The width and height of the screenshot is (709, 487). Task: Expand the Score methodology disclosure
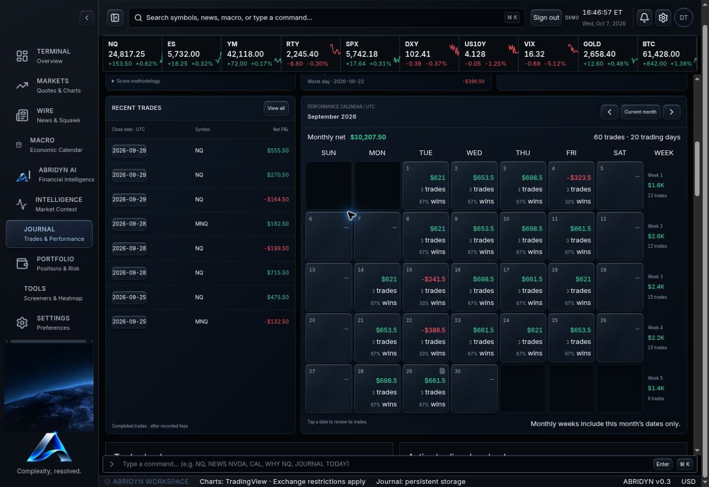tap(136, 81)
